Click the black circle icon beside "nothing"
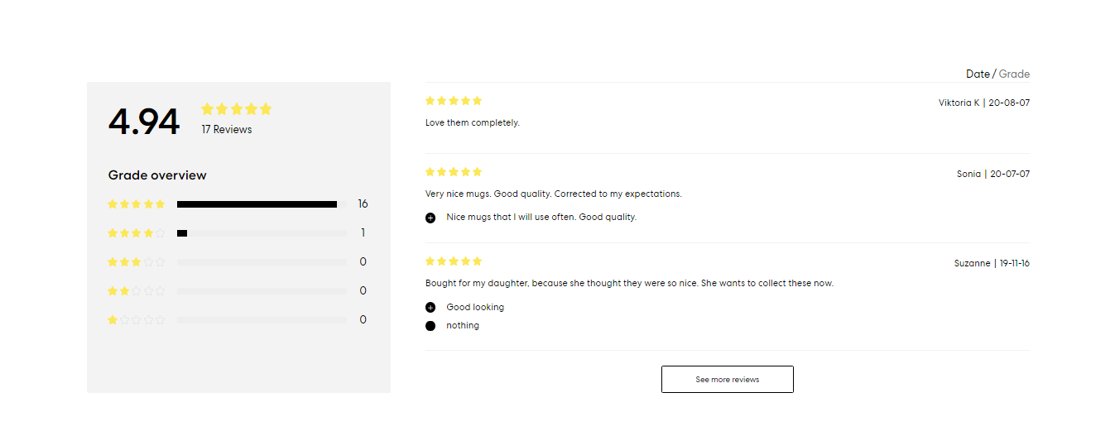 click(x=430, y=326)
